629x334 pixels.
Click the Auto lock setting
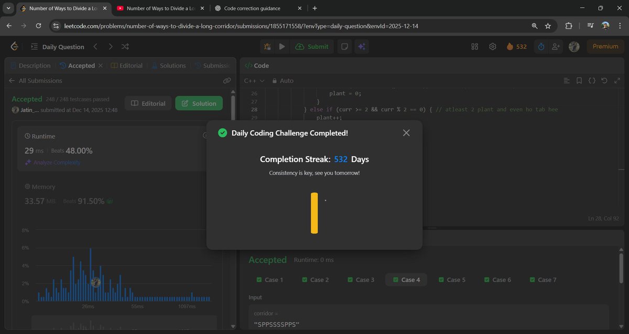coord(283,81)
